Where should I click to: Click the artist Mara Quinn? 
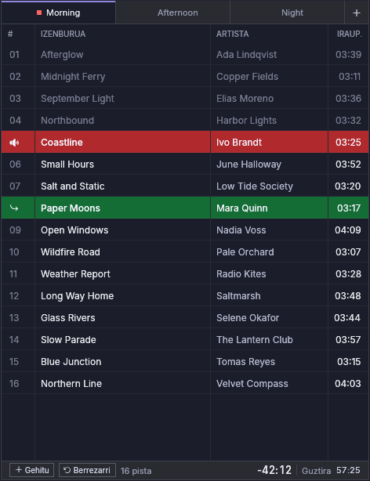click(x=242, y=208)
